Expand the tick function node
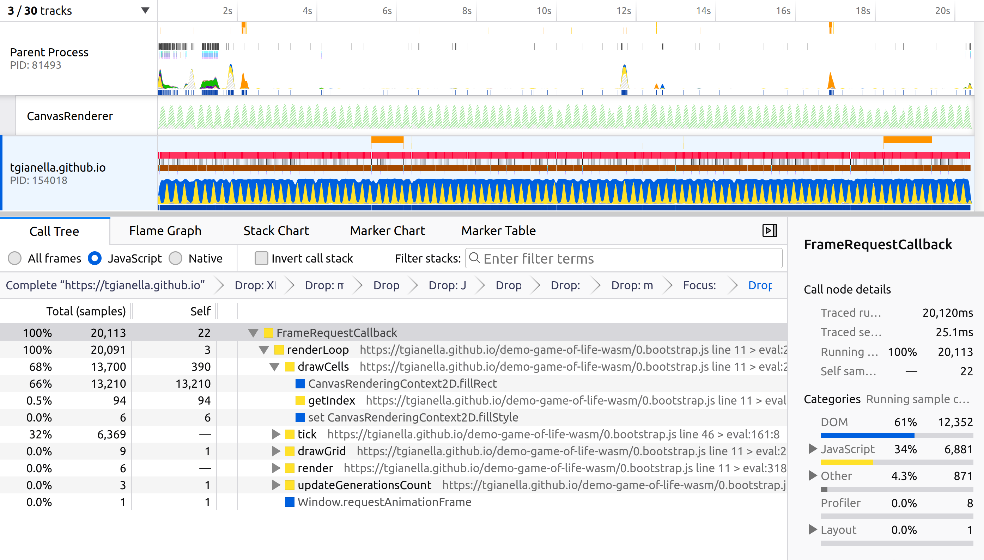 coord(275,434)
